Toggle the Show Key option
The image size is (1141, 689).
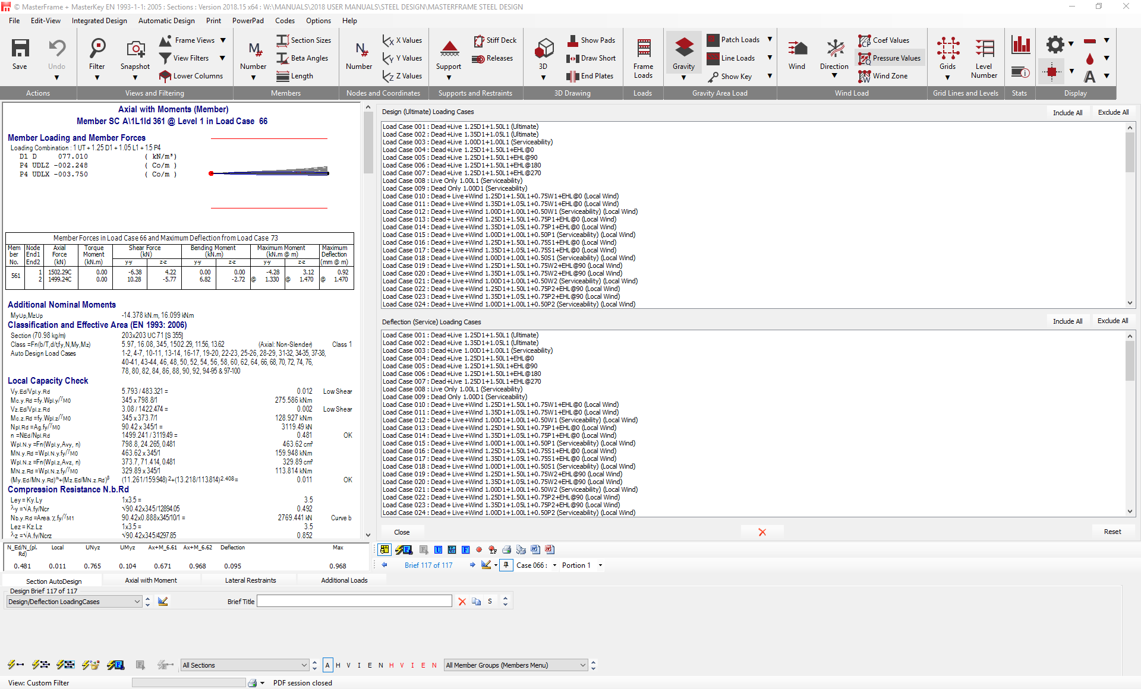(x=735, y=76)
